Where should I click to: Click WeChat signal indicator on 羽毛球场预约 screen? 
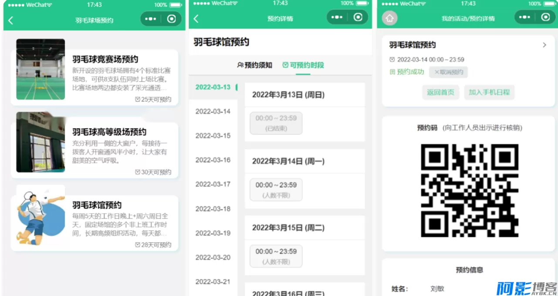point(30,5)
